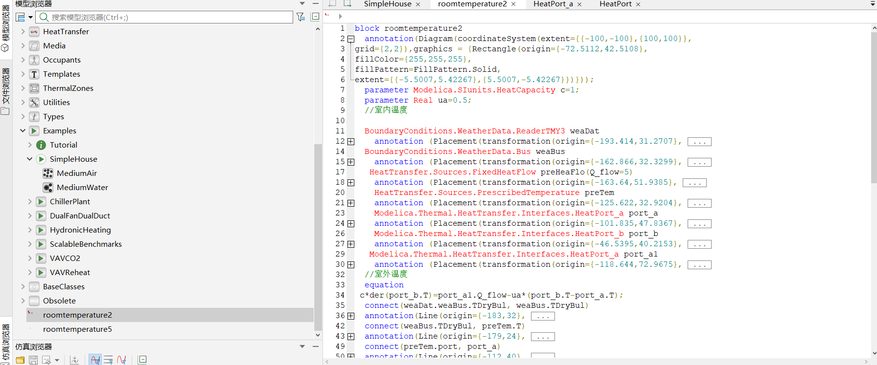This screenshot has height=365, width=877.
Task: Click the import result icon in the simulation browser
Action: coord(74,360)
